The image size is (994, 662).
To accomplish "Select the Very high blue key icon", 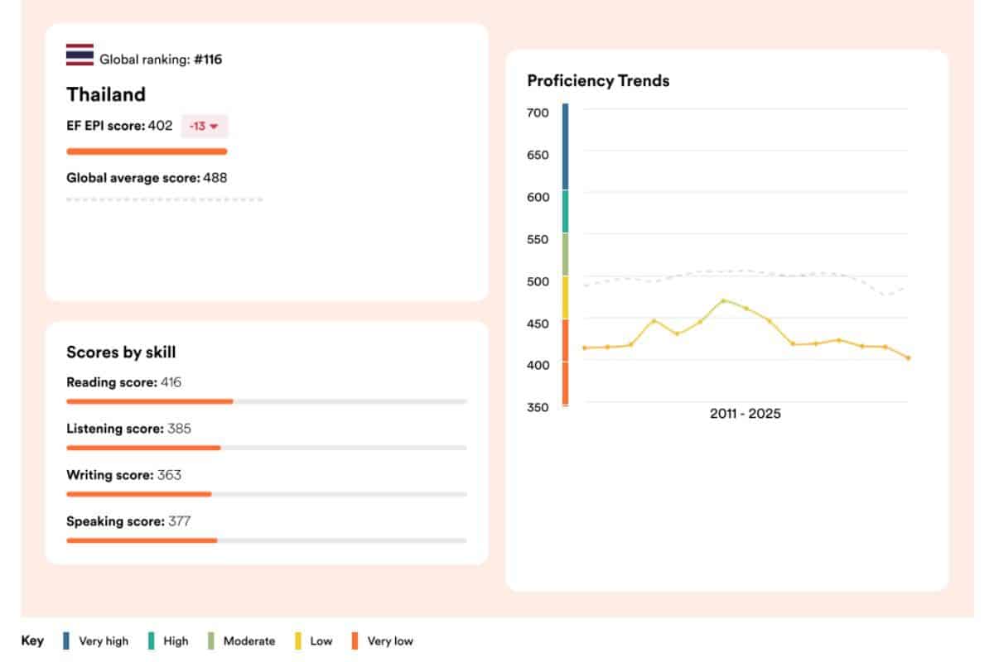I will click(x=66, y=640).
